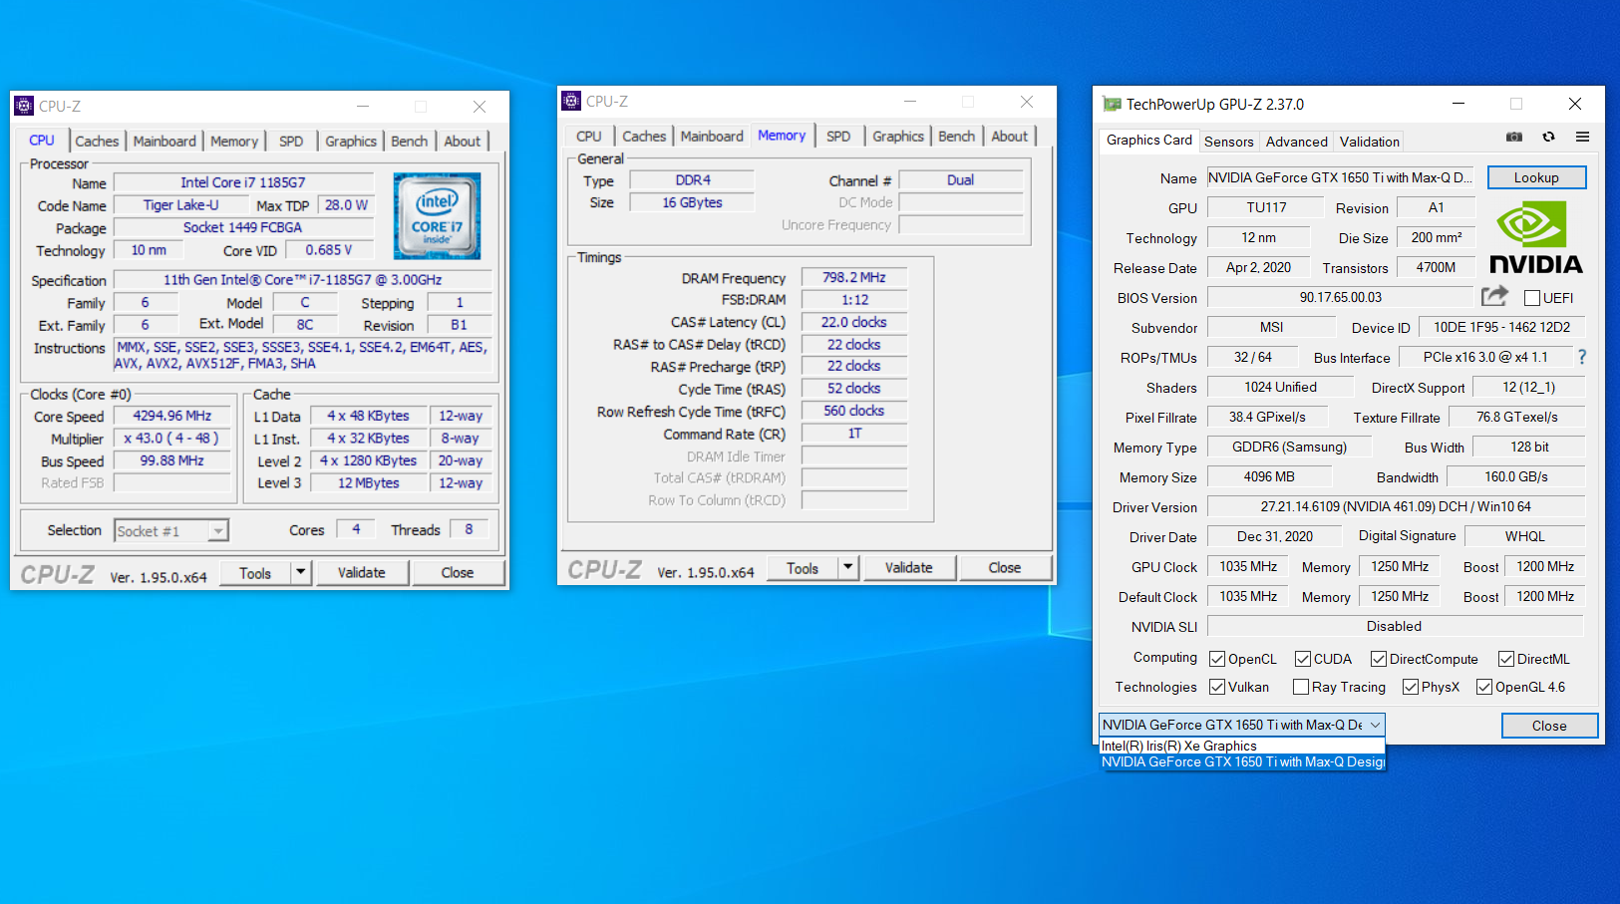Click Validate in left CPU-Z window
This screenshot has height=904, width=1620.
click(361, 572)
